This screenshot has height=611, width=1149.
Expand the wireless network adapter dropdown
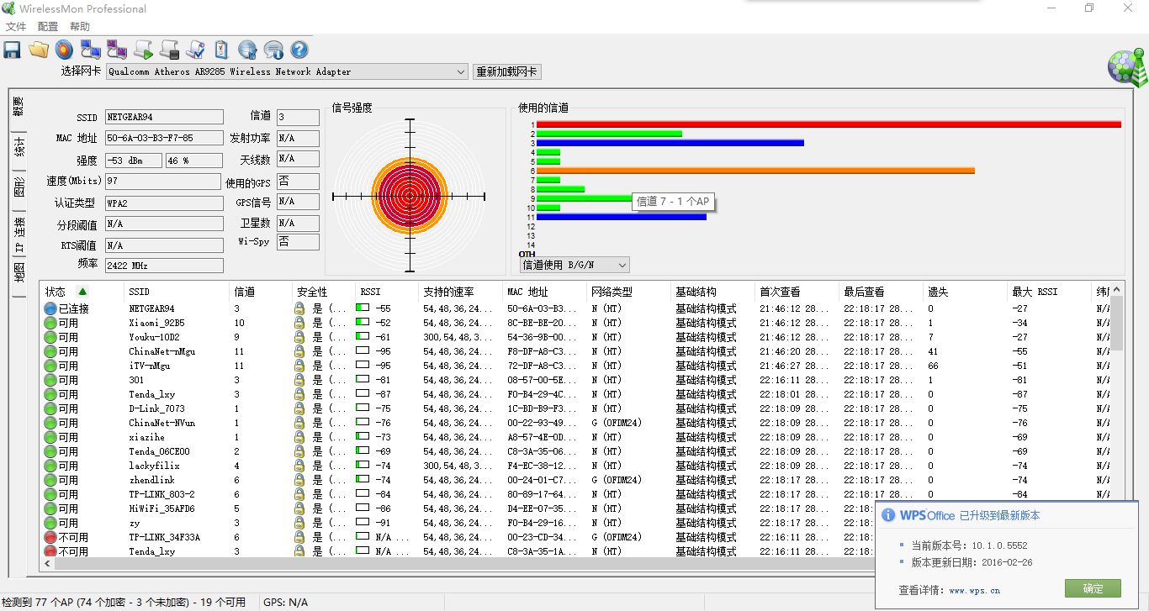460,72
